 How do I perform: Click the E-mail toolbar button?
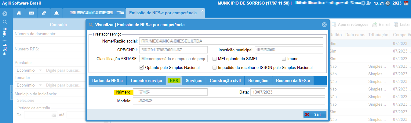click(381, 25)
